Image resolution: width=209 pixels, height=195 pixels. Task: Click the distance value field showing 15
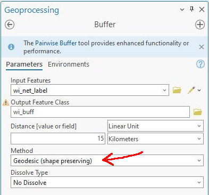click(58, 139)
